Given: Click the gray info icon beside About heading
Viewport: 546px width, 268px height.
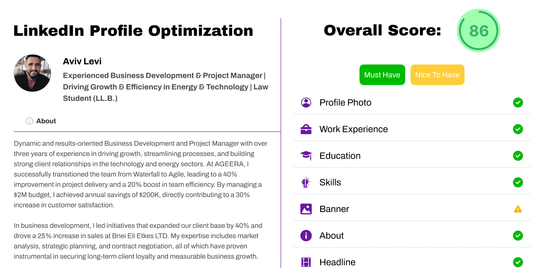Looking at the screenshot, I should 29,121.
